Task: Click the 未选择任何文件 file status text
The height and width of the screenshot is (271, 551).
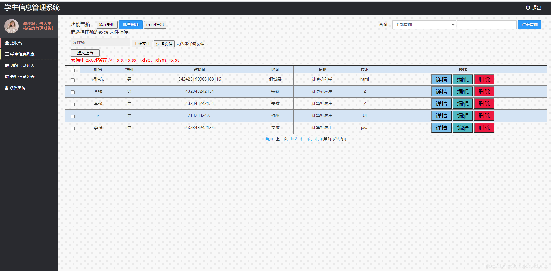Action: (190, 44)
